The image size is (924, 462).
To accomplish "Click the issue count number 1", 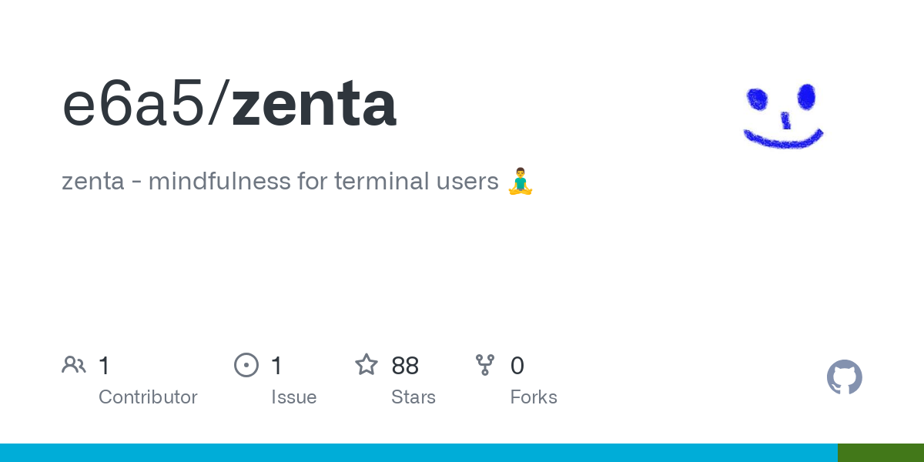I will [276, 366].
